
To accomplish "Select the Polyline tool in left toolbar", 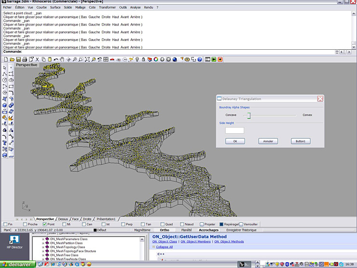I will [x=4, y=74].
